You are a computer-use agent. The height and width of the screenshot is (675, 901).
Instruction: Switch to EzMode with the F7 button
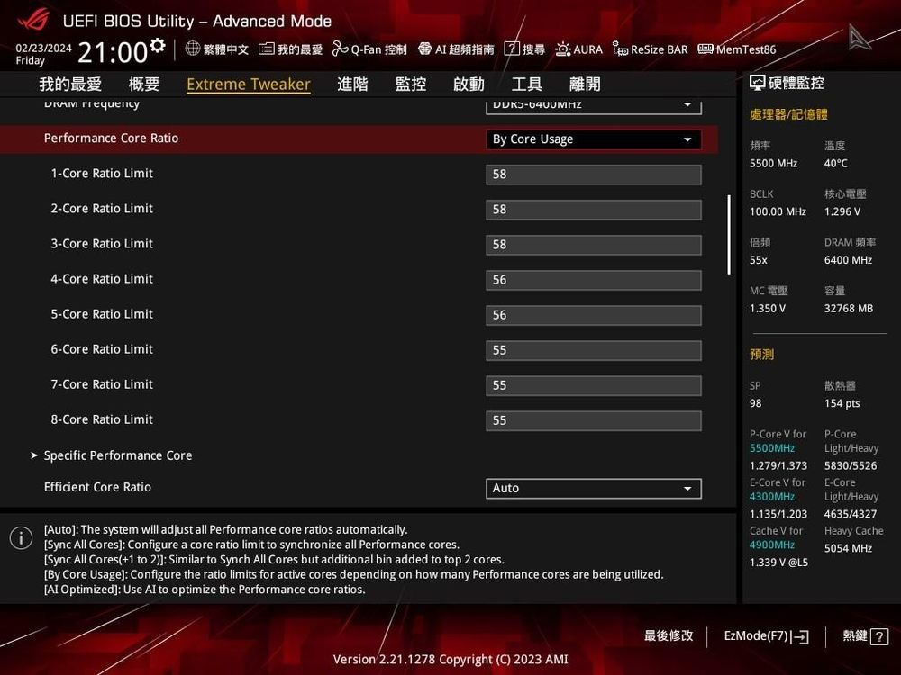pyautogui.click(x=765, y=636)
